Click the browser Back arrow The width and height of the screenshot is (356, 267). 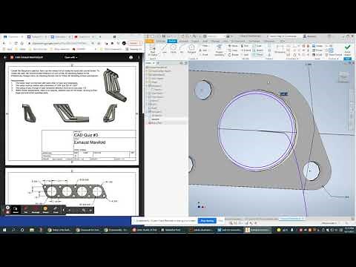(x=4, y=43)
